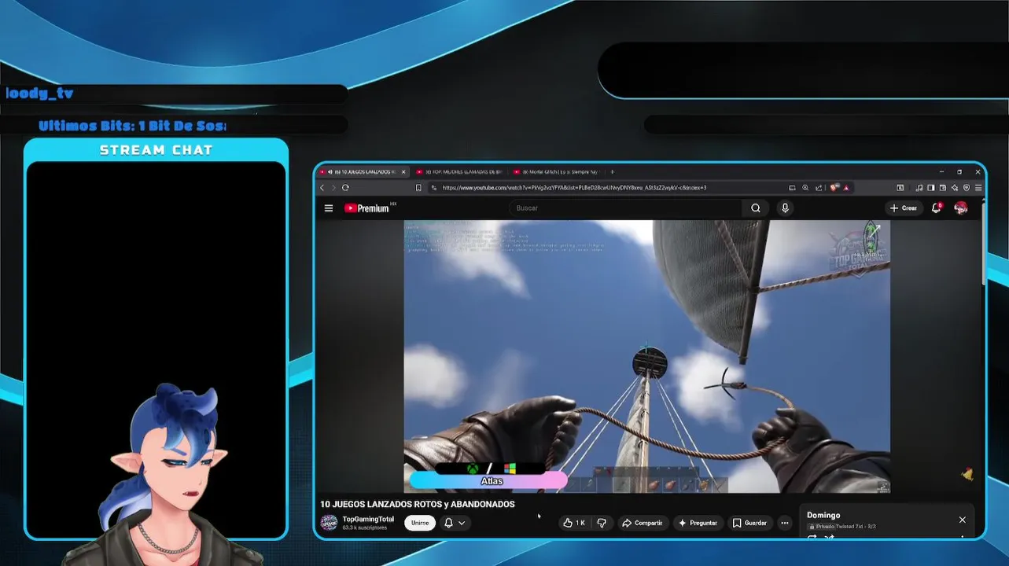Click share page icon in address bar

[819, 188]
